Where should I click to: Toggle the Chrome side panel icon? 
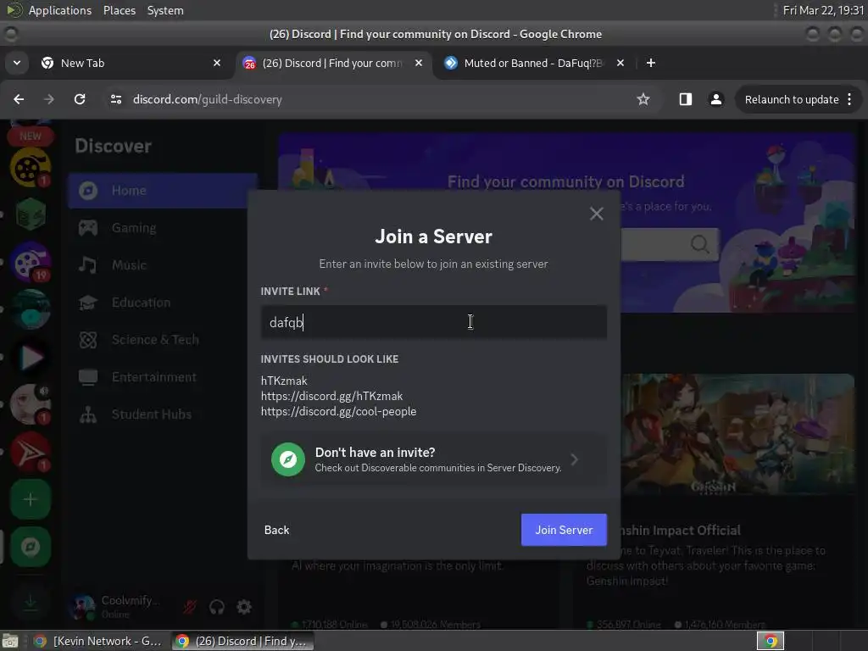pyautogui.click(x=685, y=99)
